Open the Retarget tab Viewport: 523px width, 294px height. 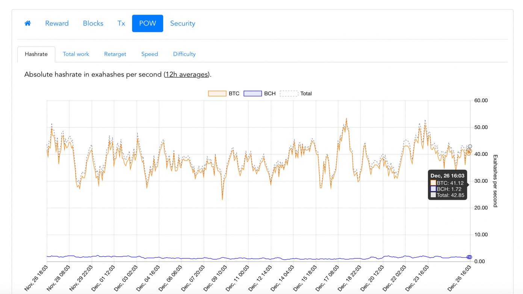[x=115, y=54]
